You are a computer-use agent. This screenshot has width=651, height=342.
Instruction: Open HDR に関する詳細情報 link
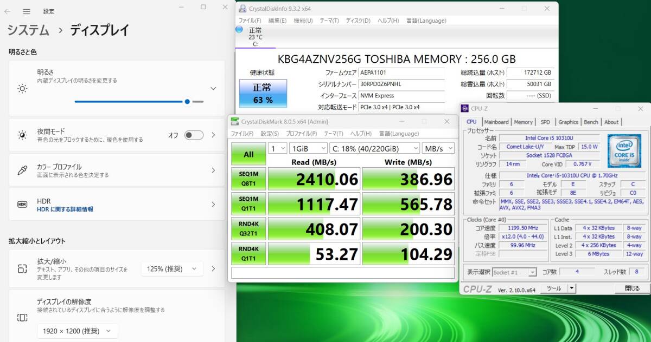coord(65,209)
